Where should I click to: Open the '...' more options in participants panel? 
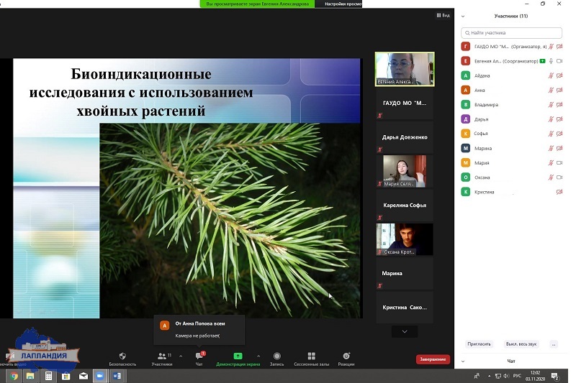554,344
